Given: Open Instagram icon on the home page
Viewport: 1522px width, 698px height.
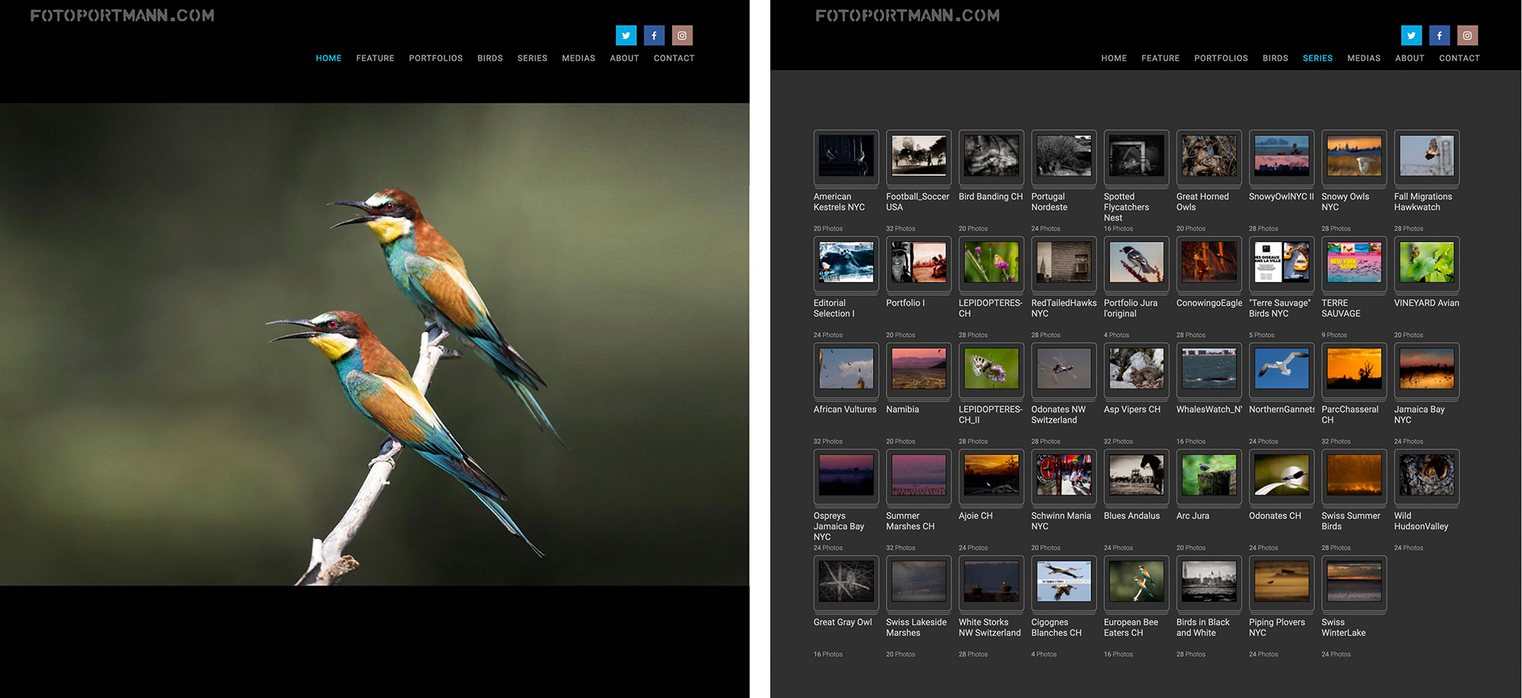Looking at the screenshot, I should [682, 36].
